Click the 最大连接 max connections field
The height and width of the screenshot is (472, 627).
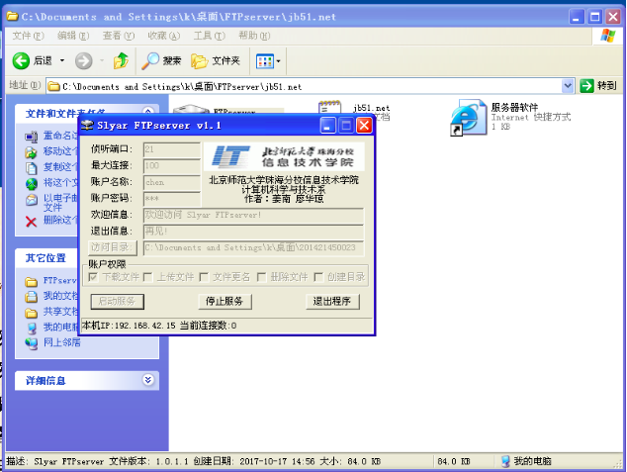[172, 165]
